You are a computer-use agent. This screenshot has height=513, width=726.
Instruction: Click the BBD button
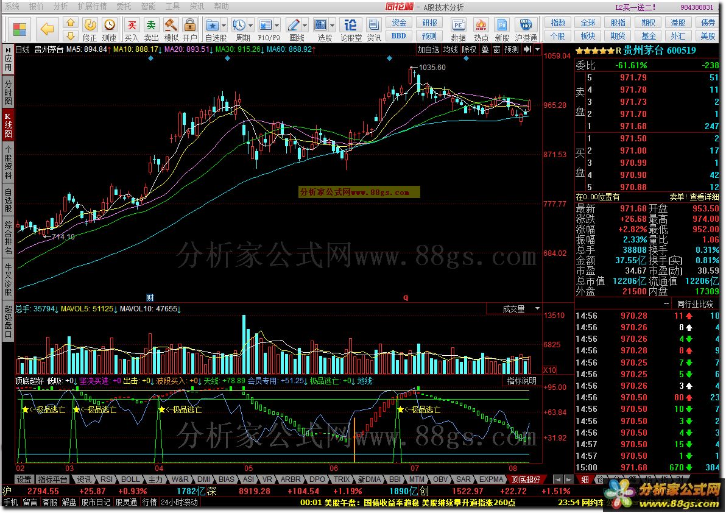[x=399, y=36]
